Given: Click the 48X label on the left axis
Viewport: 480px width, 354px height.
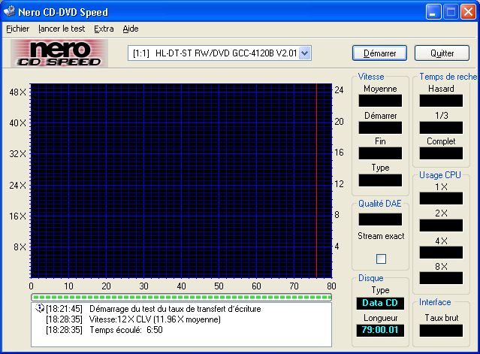Looking at the screenshot, I should tap(18, 92).
